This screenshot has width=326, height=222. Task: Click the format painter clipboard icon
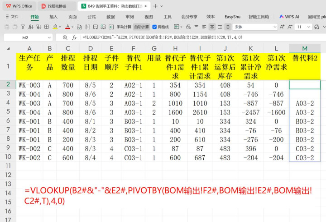point(15,27)
